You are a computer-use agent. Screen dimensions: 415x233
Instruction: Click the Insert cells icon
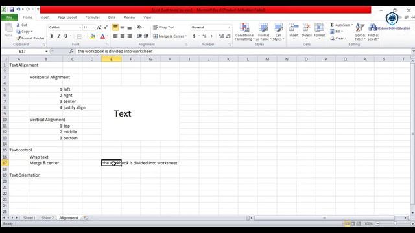294,28
